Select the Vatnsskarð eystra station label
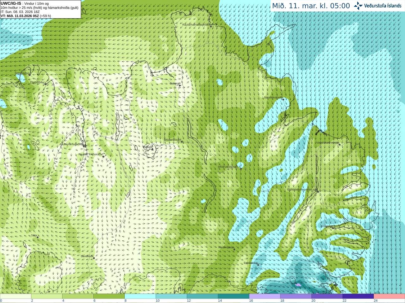The width and height of the screenshot is (405, 303). (x=327, y=143)
